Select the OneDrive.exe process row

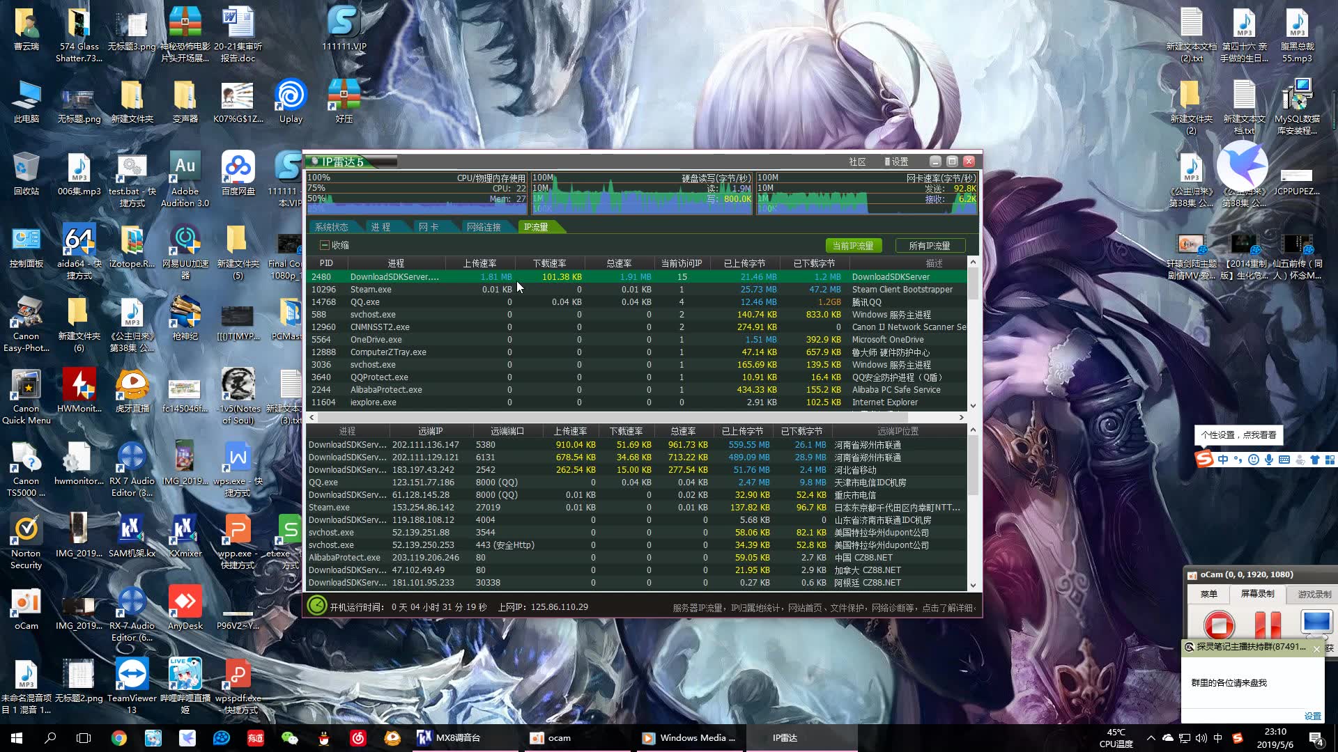tap(636, 339)
